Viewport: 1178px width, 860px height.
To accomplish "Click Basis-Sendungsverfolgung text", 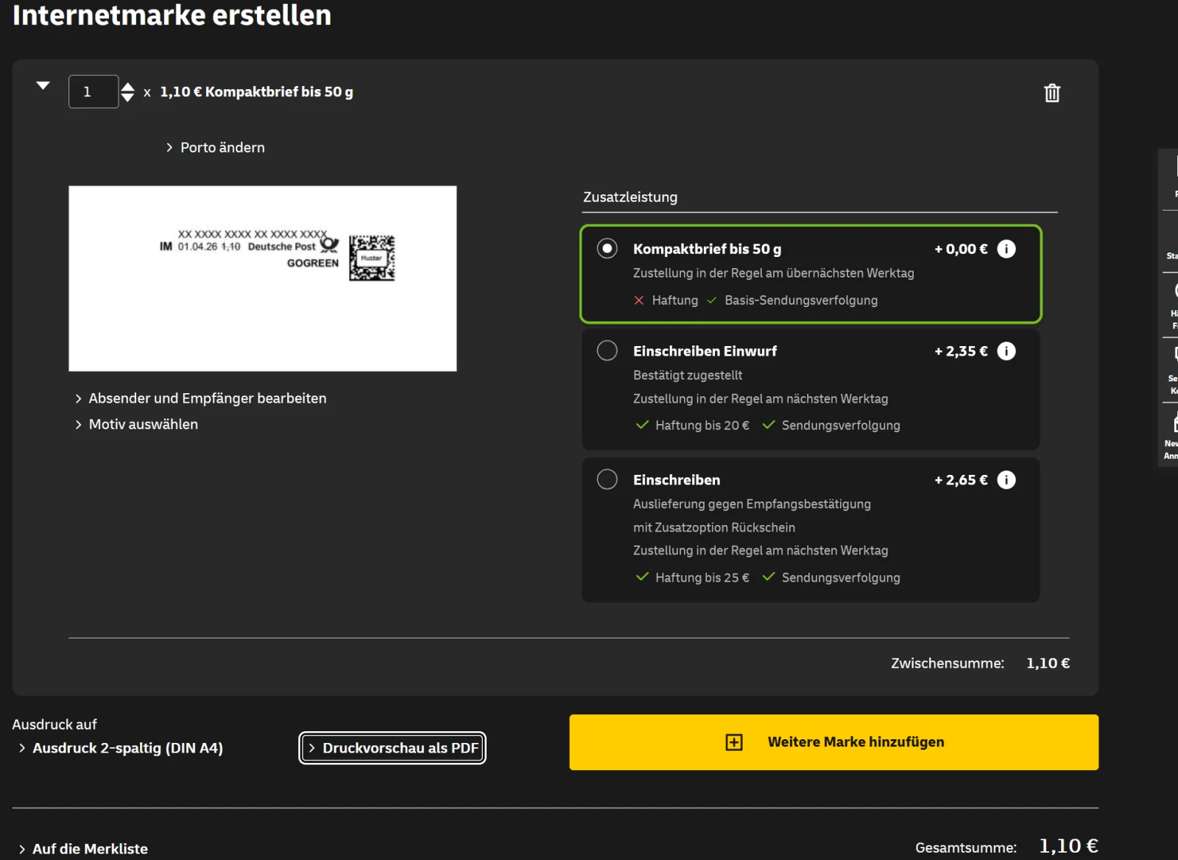I will (x=801, y=300).
